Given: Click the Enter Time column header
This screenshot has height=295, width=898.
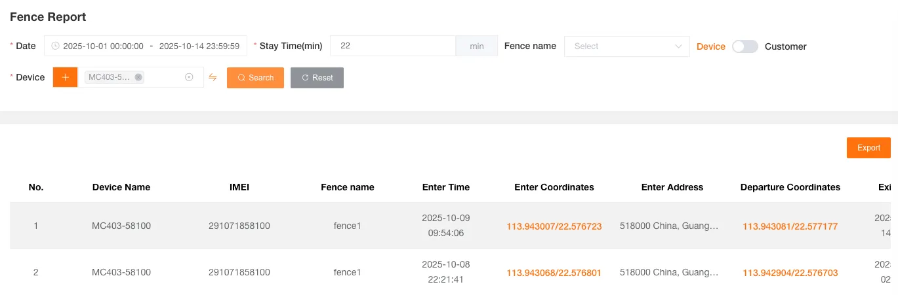Looking at the screenshot, I should pos(445,187).
